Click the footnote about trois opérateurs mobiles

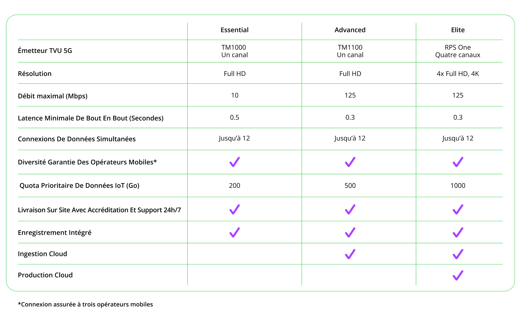85,304
